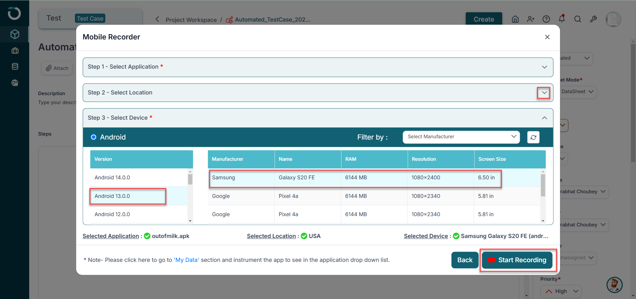Close the Mobile Recorder dialog
This screenshot has width=636, height=299.
tap(547, 37)
